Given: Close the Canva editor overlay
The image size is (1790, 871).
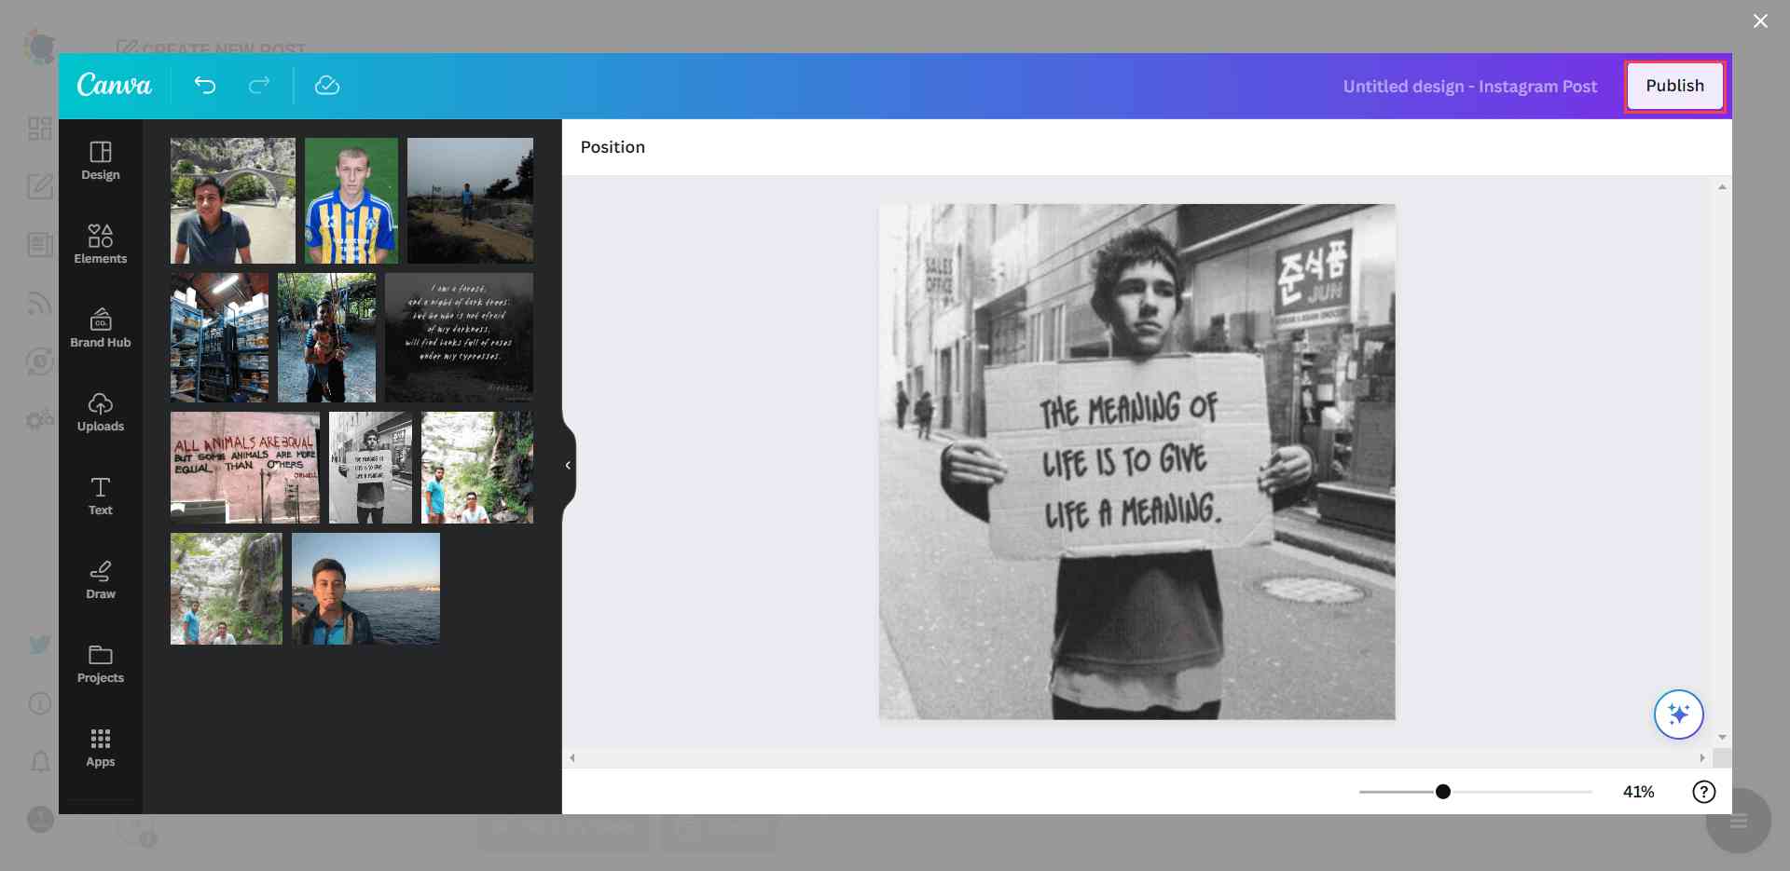Looking at the screenshot, I should click(1760, 20).
